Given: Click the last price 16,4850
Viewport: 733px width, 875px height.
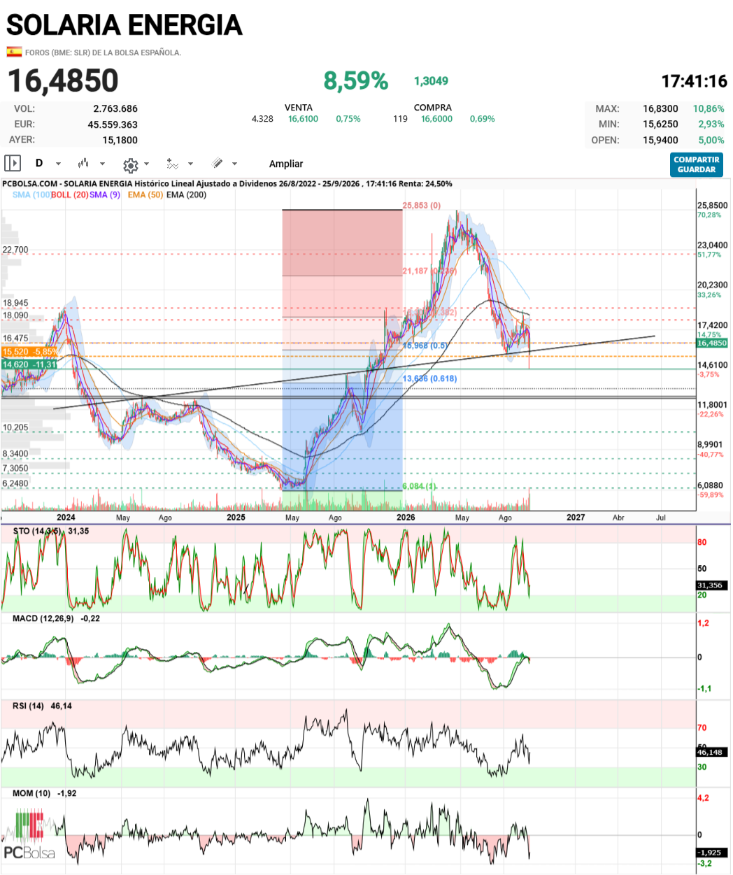Looking at the screenshot, I should pyautogui.click(x=63, y=80).
